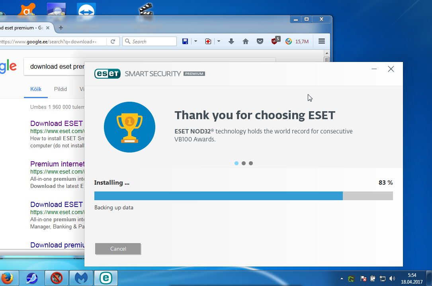Open dropdown next to floppy save icon
The height and width of the screenshot is (286, 432).
195,41
